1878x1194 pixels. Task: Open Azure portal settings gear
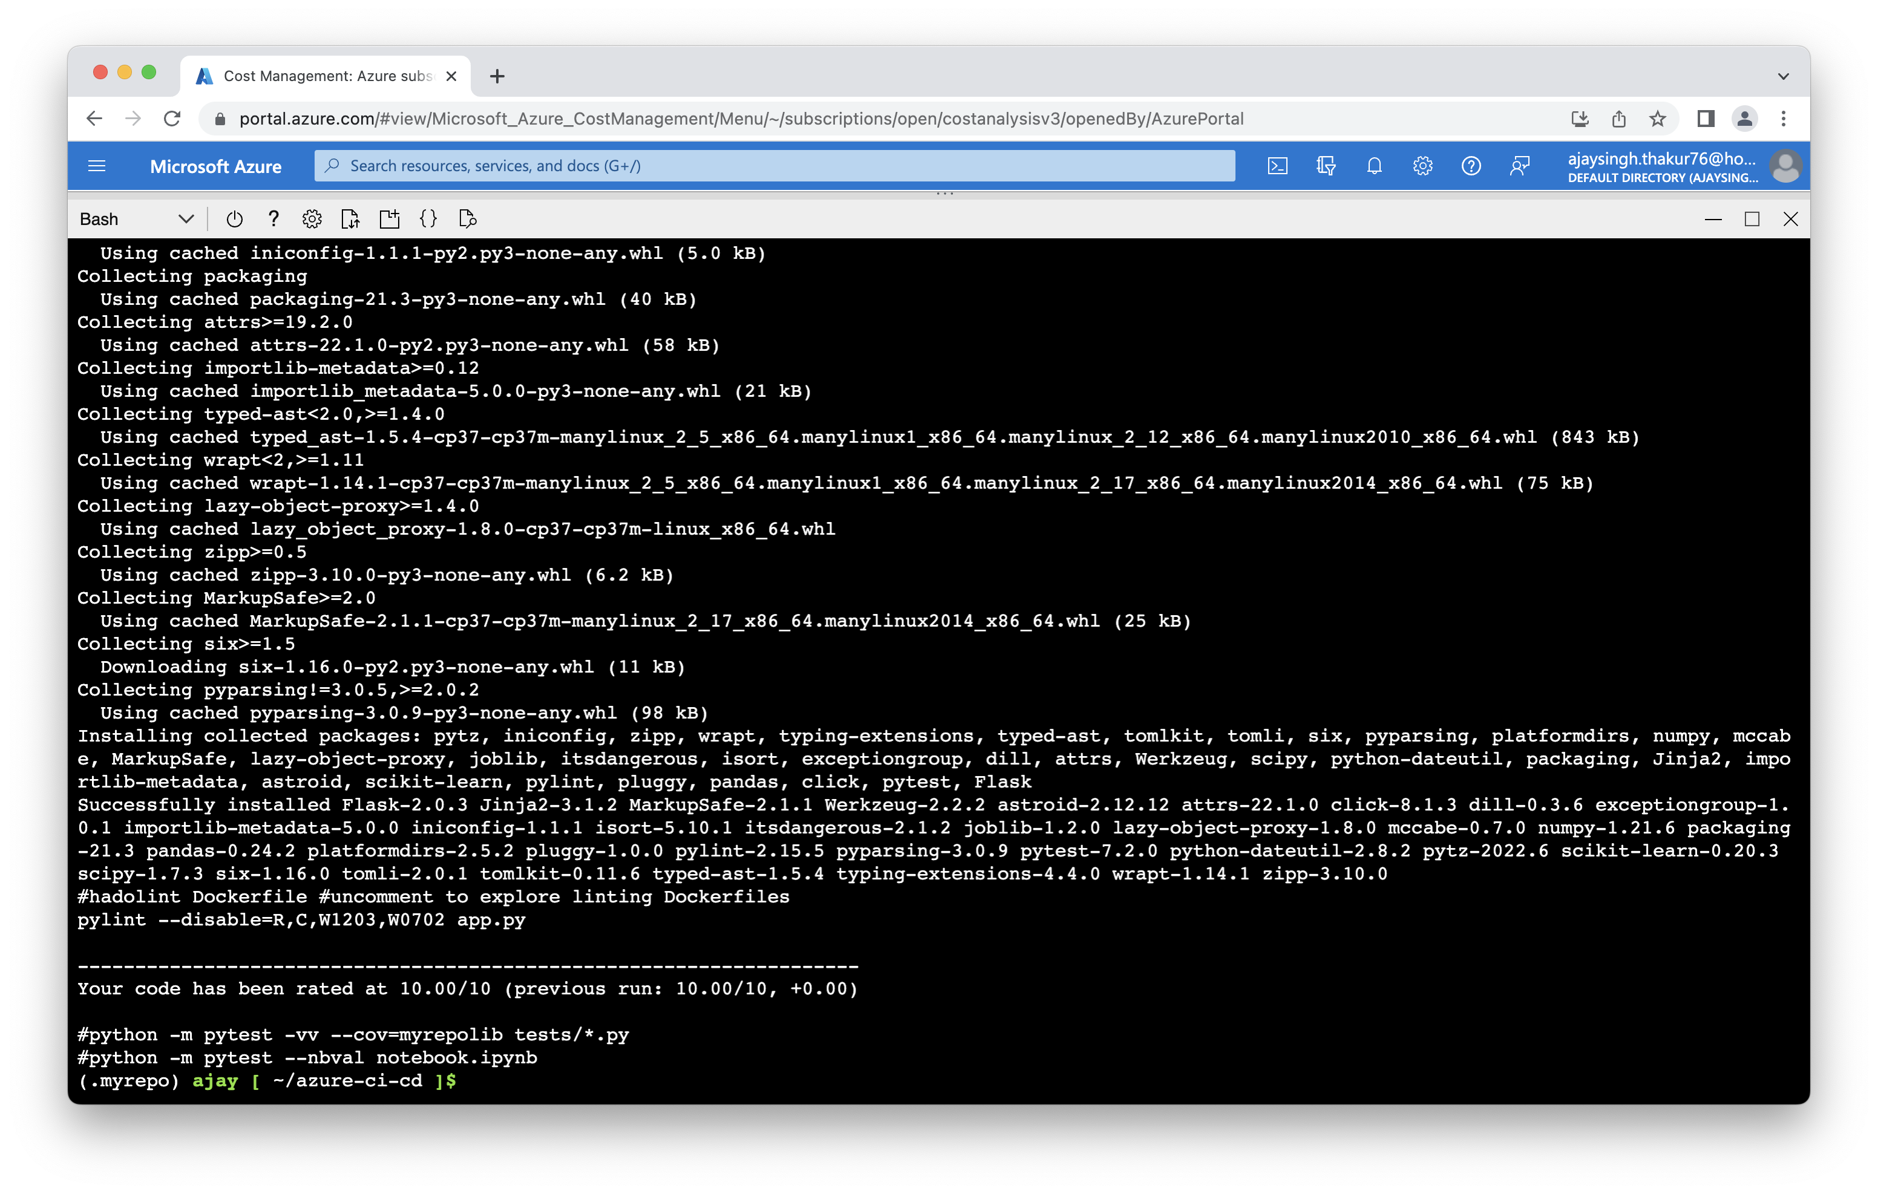[1422, 166]
